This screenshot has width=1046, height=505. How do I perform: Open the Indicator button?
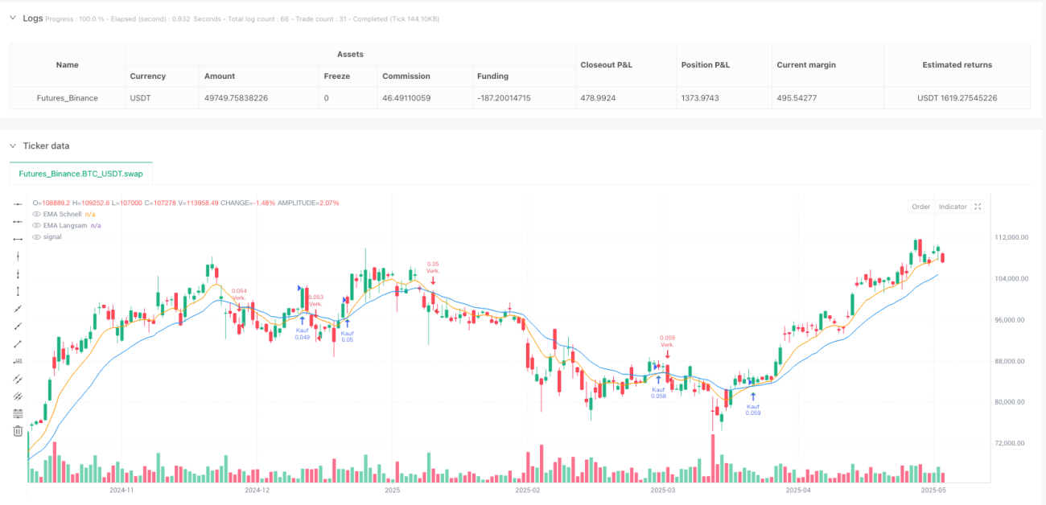tap(953, 207)
